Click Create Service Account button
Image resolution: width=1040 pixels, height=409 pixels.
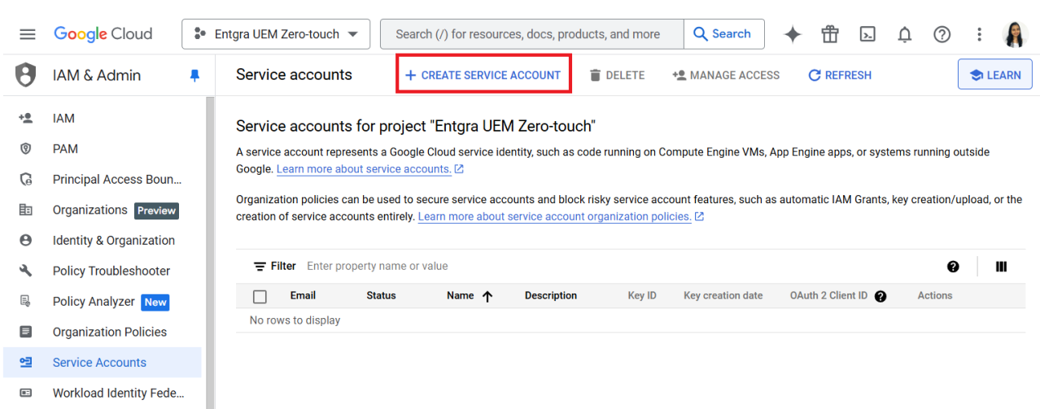tap(483, 75)
